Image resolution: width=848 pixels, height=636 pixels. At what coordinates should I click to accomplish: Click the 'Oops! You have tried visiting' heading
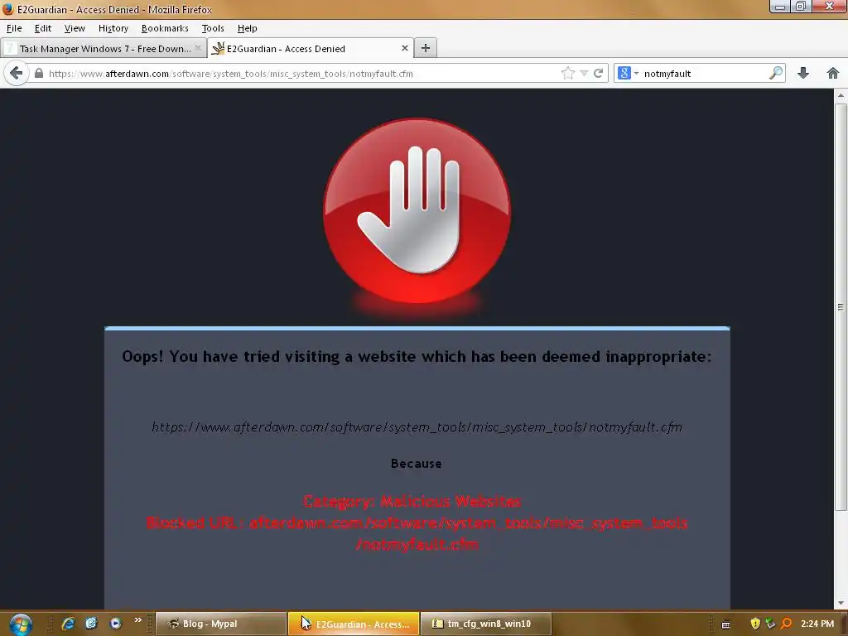pyautogui.click(x=417, y=356)
